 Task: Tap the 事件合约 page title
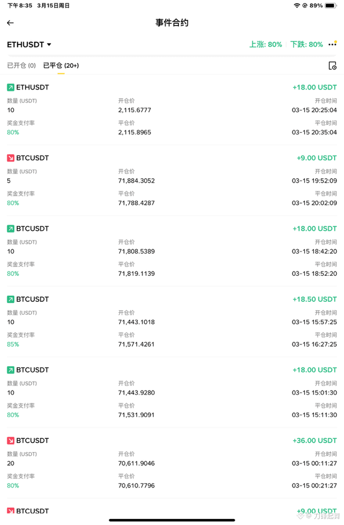coord(172,23)
